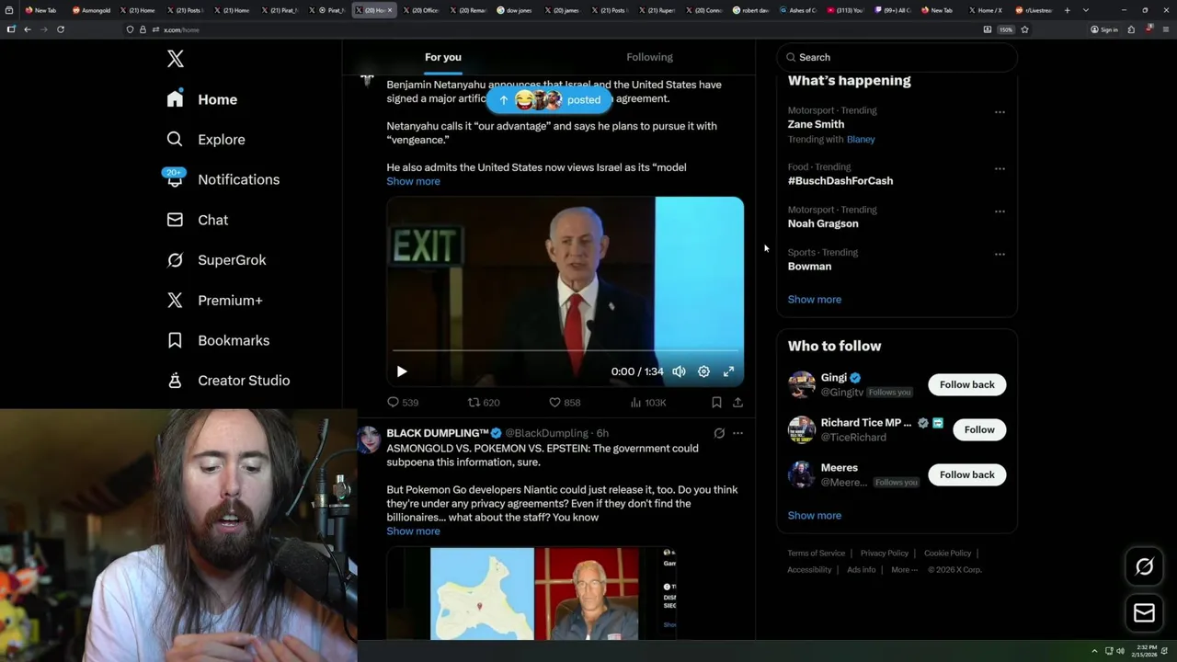Bookmark the Netanyahu post
Screen dimensions: 1177x662
(x=716, y=403)
